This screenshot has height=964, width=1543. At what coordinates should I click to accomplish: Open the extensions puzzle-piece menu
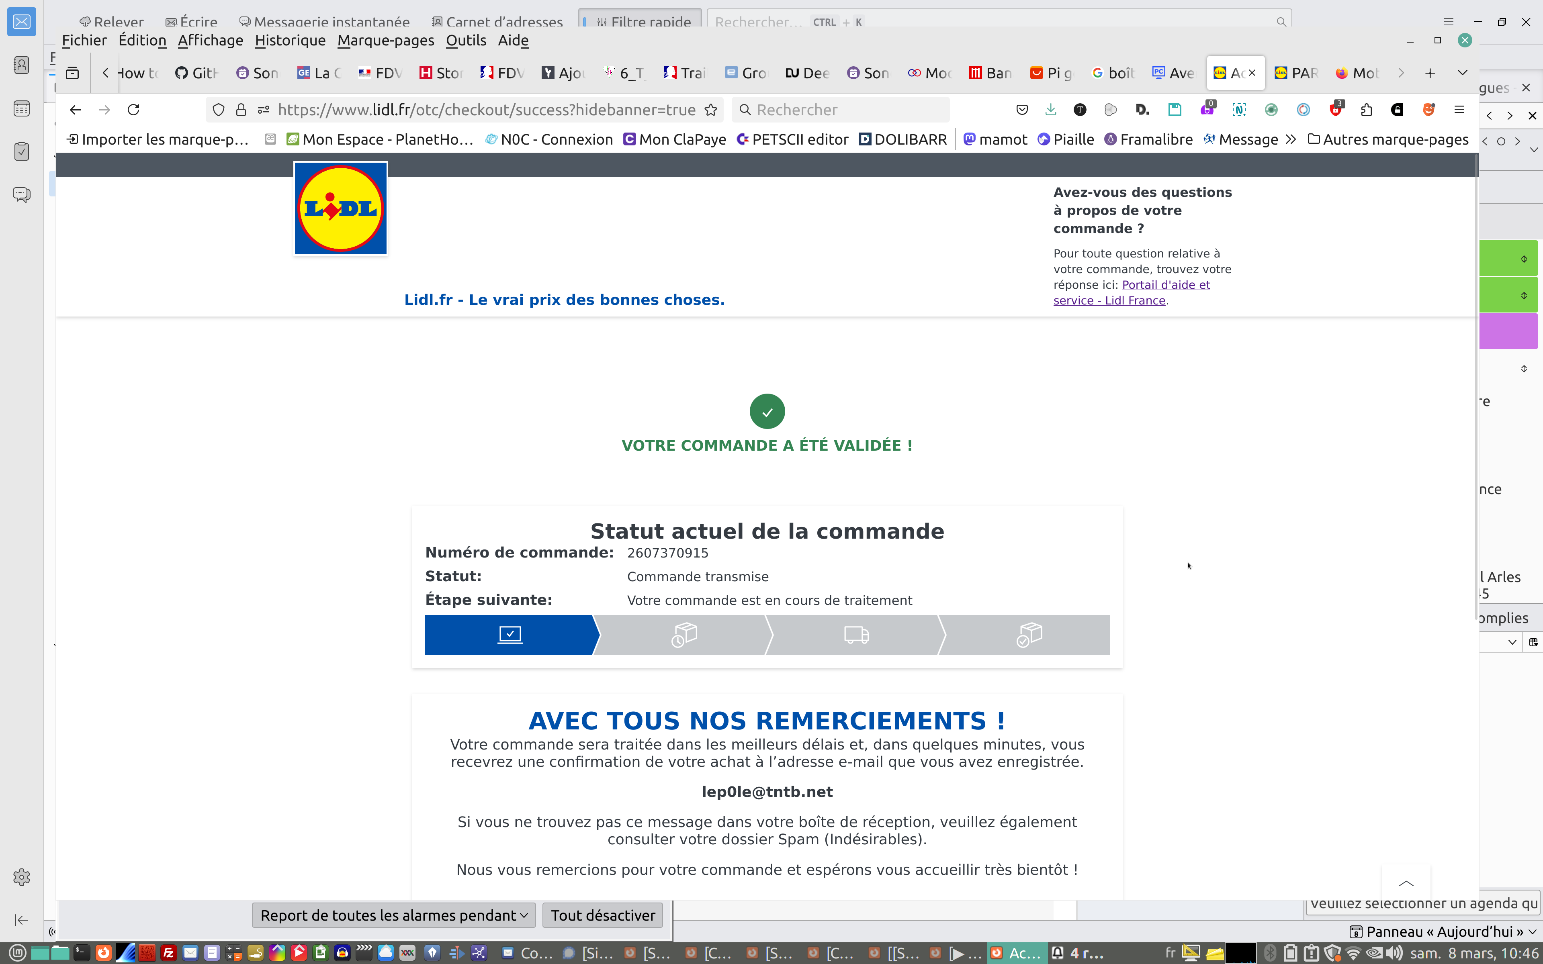point(1366,110)
